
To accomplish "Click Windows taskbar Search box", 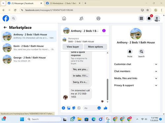I will click(x=44, y=119).
